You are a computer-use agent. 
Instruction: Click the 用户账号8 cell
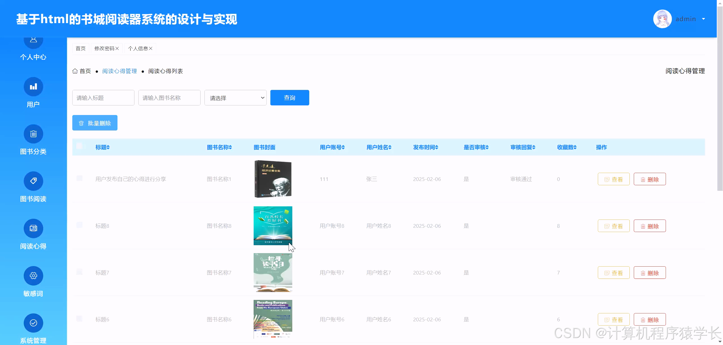[332, 226]
